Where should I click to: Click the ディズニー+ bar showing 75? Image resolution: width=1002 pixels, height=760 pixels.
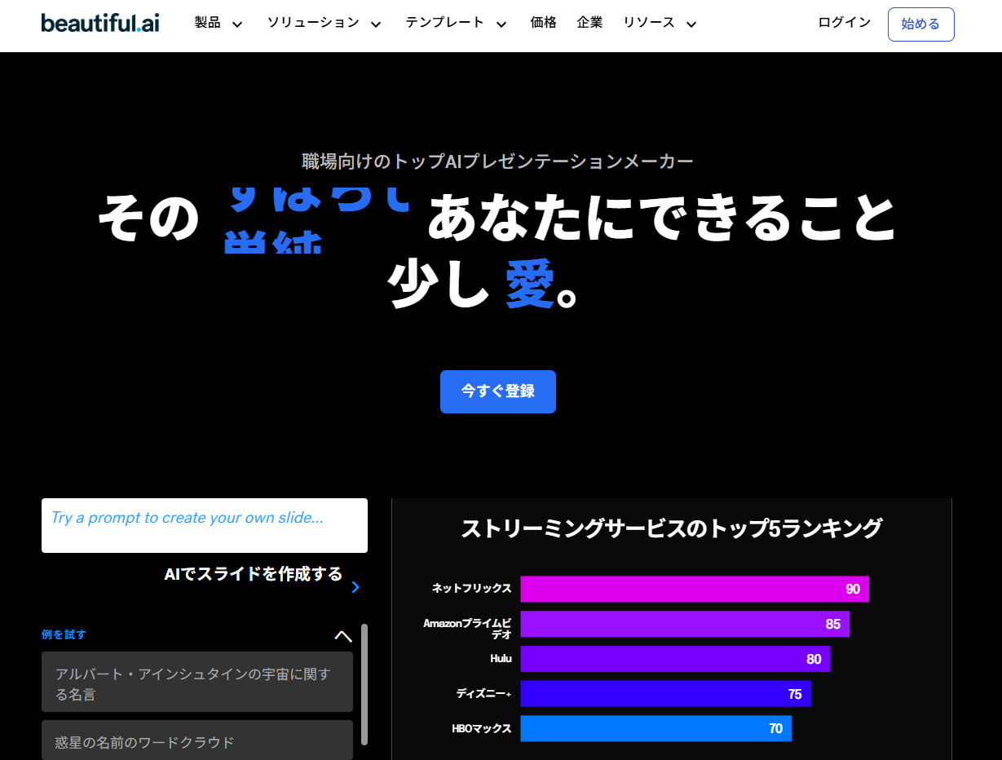point(665,694)
